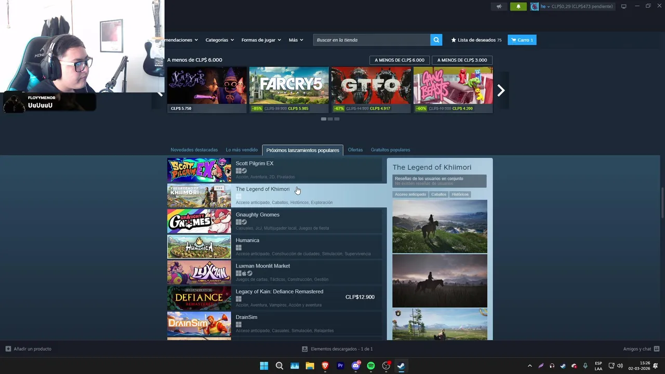The image size is (665, 374).
Task: Open the downloads status icon
Action: [x=305, y=349]
